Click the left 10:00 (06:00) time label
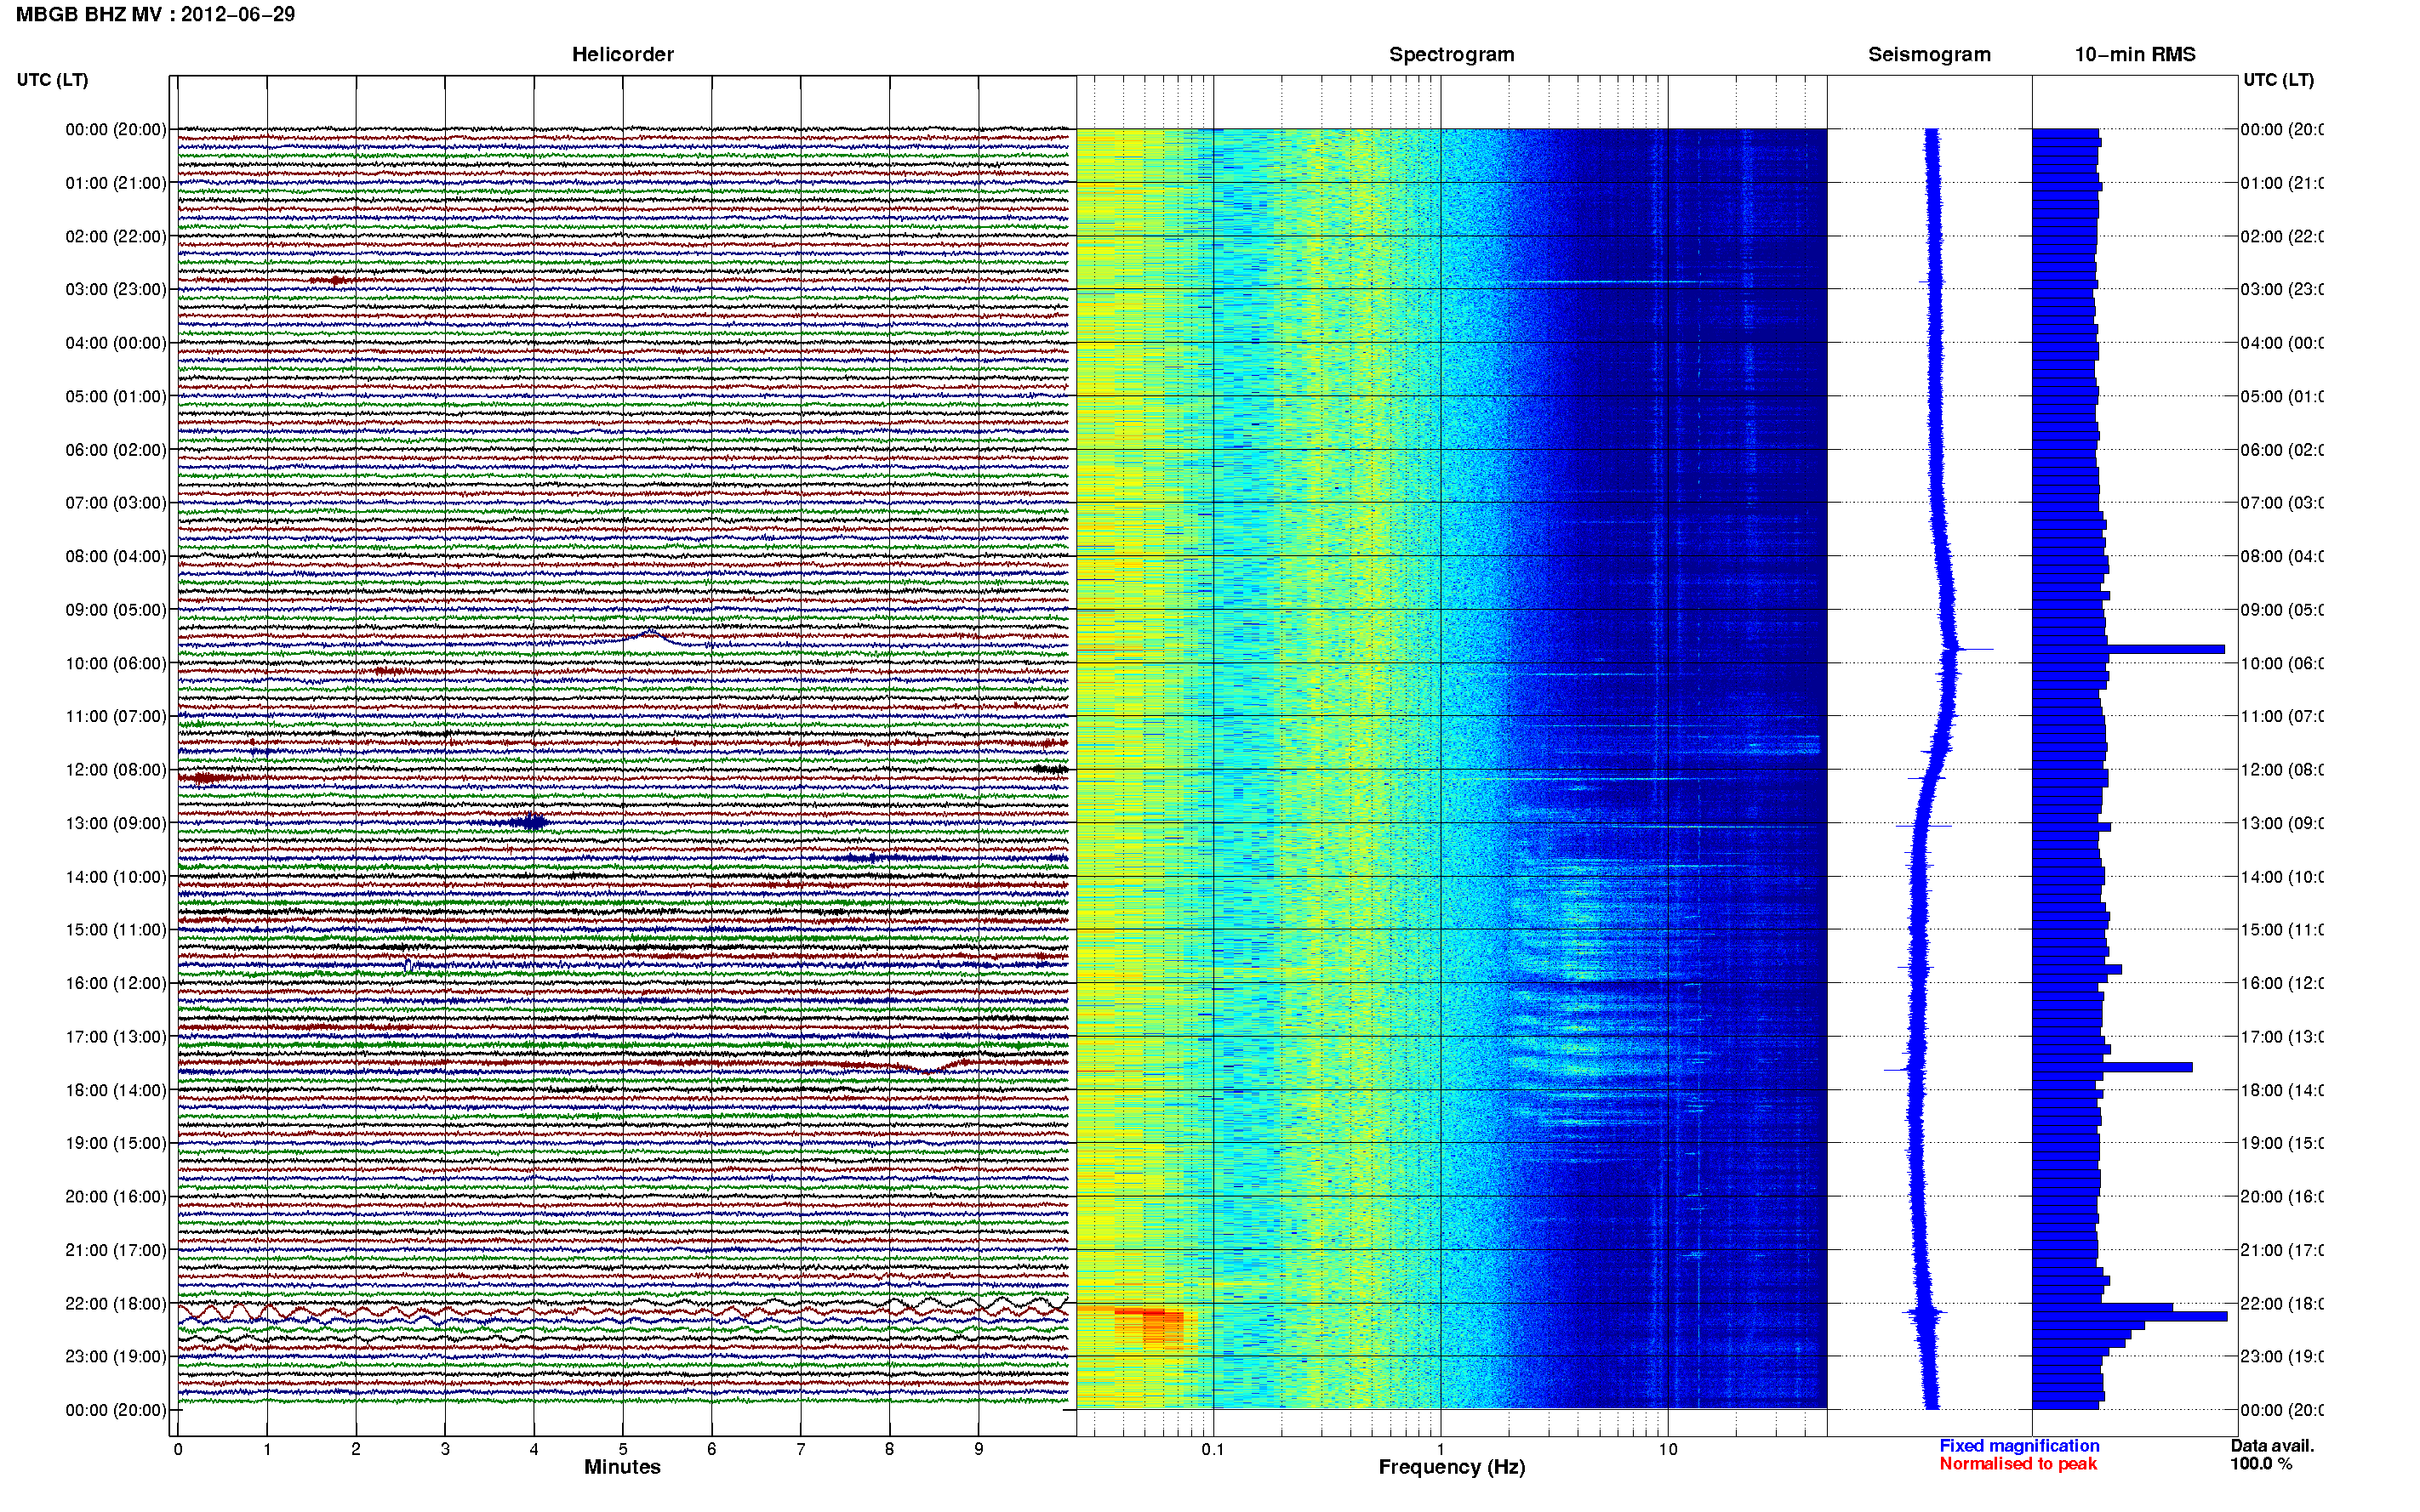 pyautogui.click(x=116, y=663)
